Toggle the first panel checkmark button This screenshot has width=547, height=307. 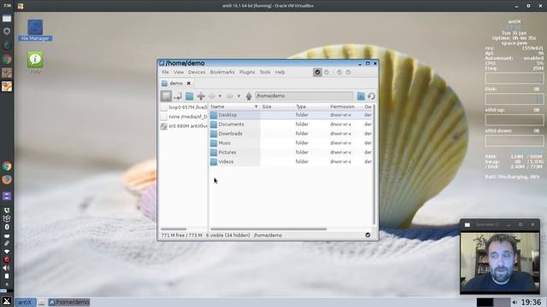pyautogui.click(x=317, y=72)
